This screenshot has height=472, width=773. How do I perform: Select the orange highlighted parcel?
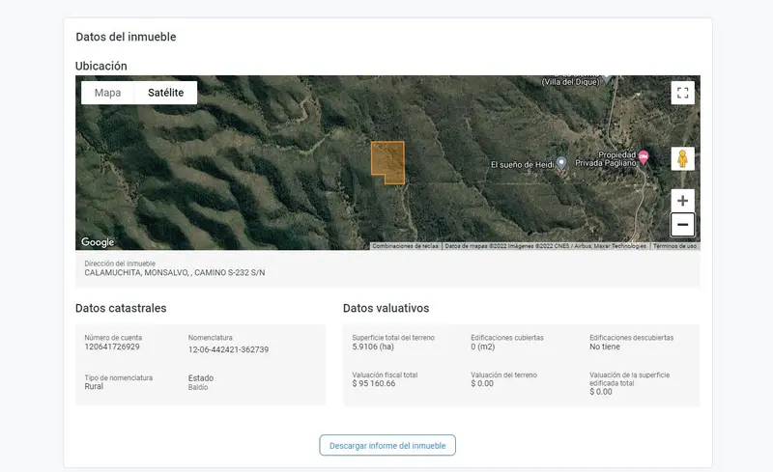click(387, 160)
